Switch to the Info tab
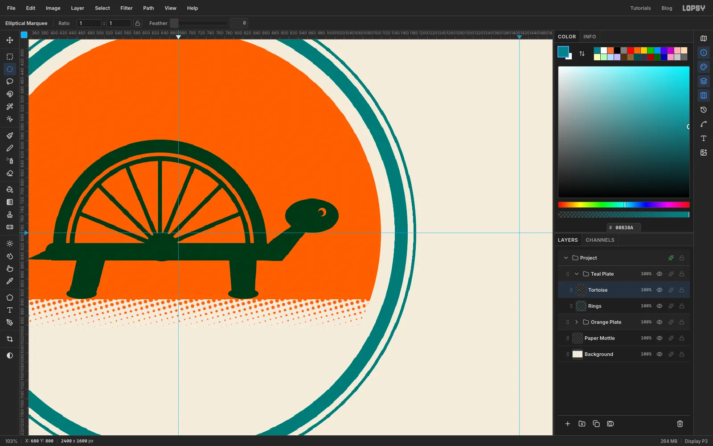 [590, 37]
